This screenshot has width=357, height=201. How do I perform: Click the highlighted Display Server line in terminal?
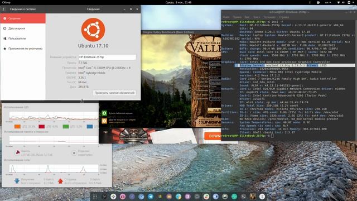[295, 65]
